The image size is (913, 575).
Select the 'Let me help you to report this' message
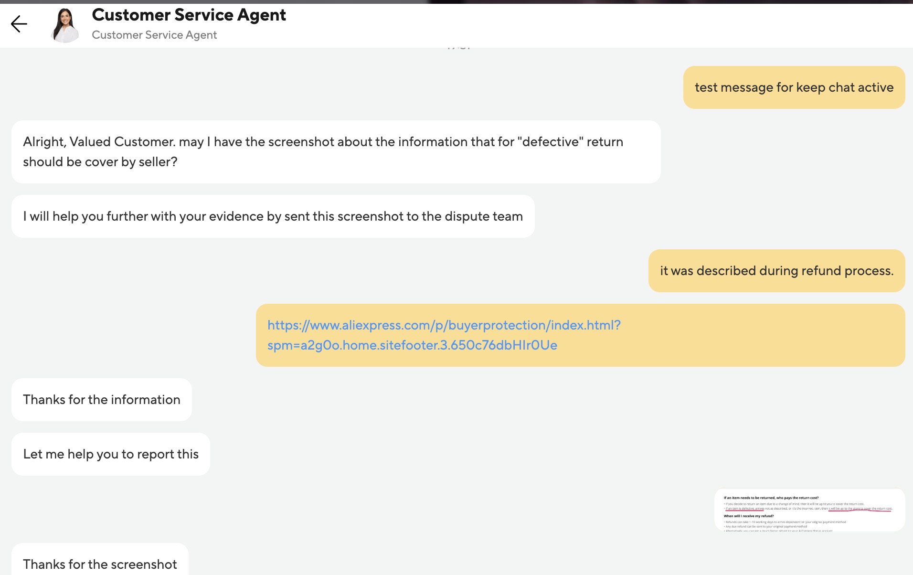click(x=111, y=454)
